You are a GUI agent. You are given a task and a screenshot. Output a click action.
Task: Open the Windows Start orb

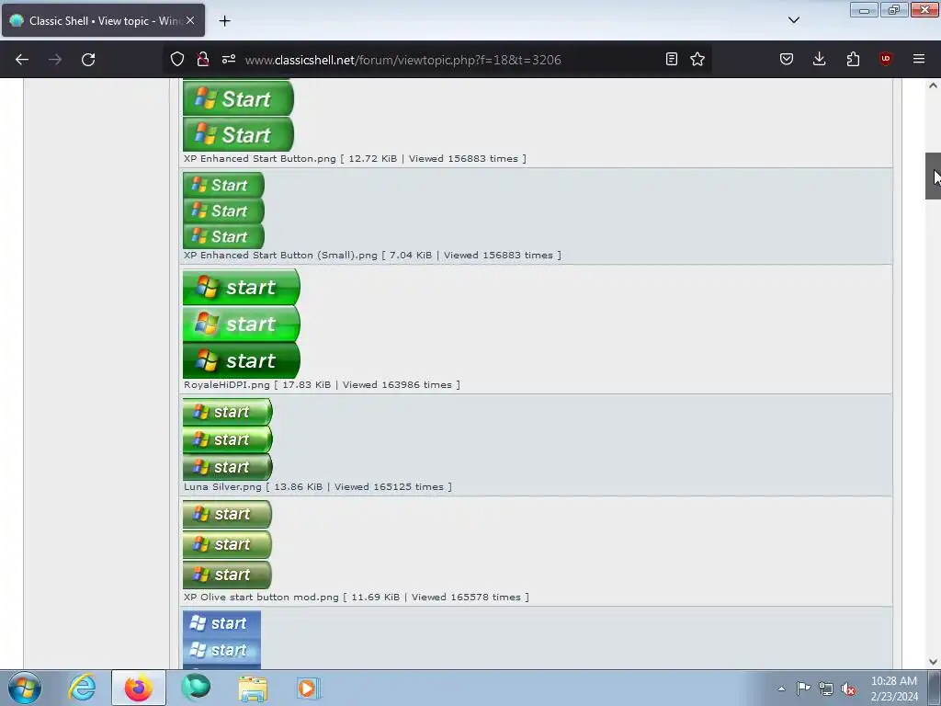point(25,688)
